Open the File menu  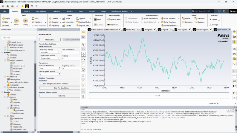[4, 11]
